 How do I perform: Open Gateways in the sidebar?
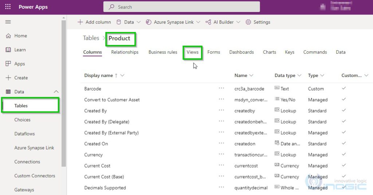point(24,190)
